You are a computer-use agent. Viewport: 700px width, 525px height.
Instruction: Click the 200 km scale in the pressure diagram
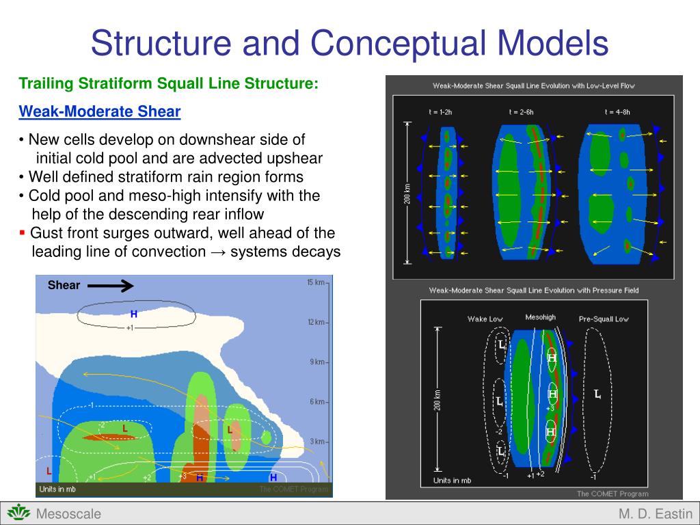pos(437,399)
